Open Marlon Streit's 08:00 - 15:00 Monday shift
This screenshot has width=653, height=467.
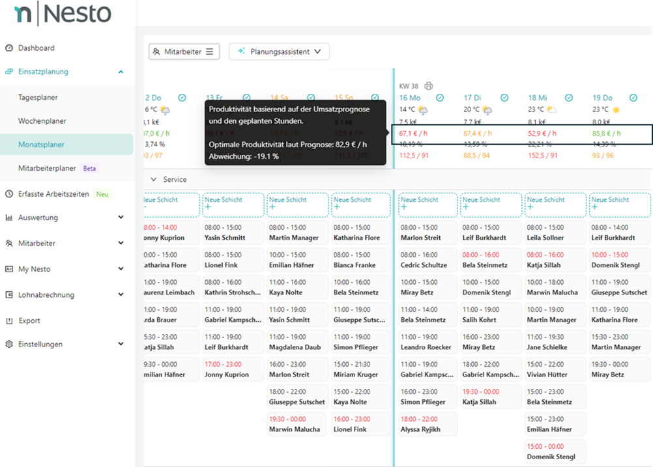tap(427, 233)
